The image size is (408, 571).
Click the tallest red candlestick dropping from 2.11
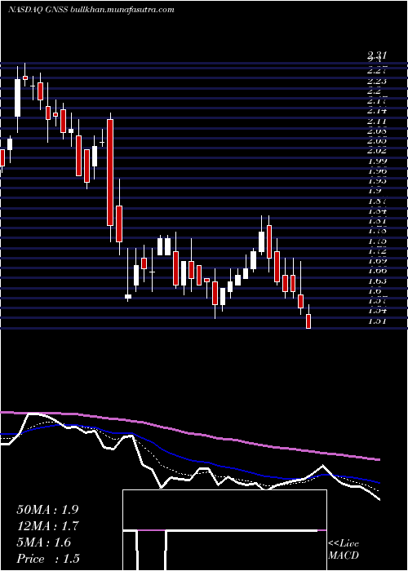[110, 172]
